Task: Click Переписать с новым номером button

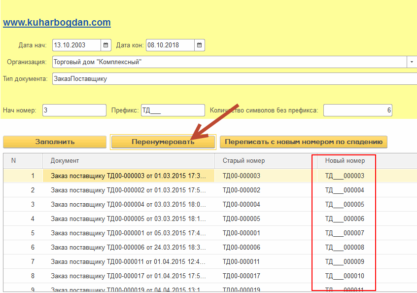Action: 304,142
